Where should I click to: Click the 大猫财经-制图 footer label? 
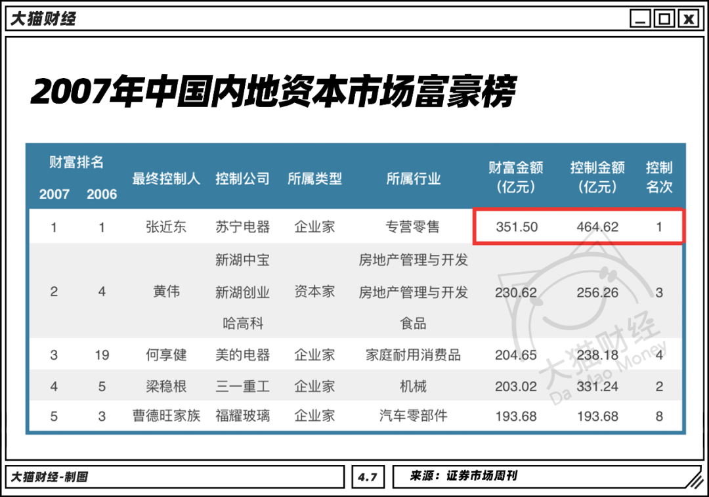pyautogui.click(x=49, y=477)
